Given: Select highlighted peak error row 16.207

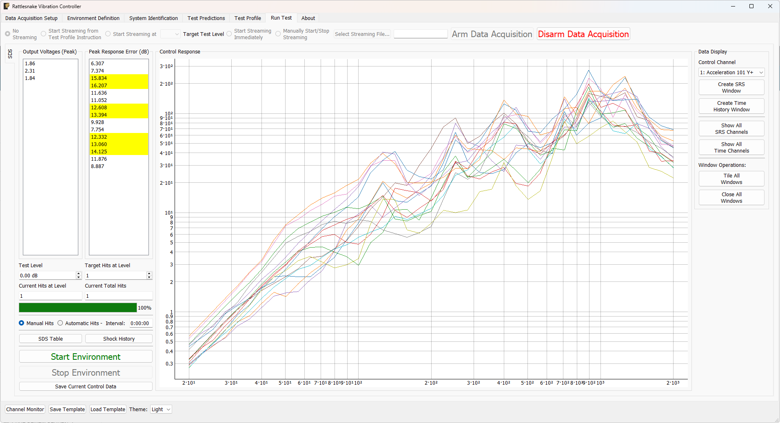Looking at the screenshot, I should [119, 86].
